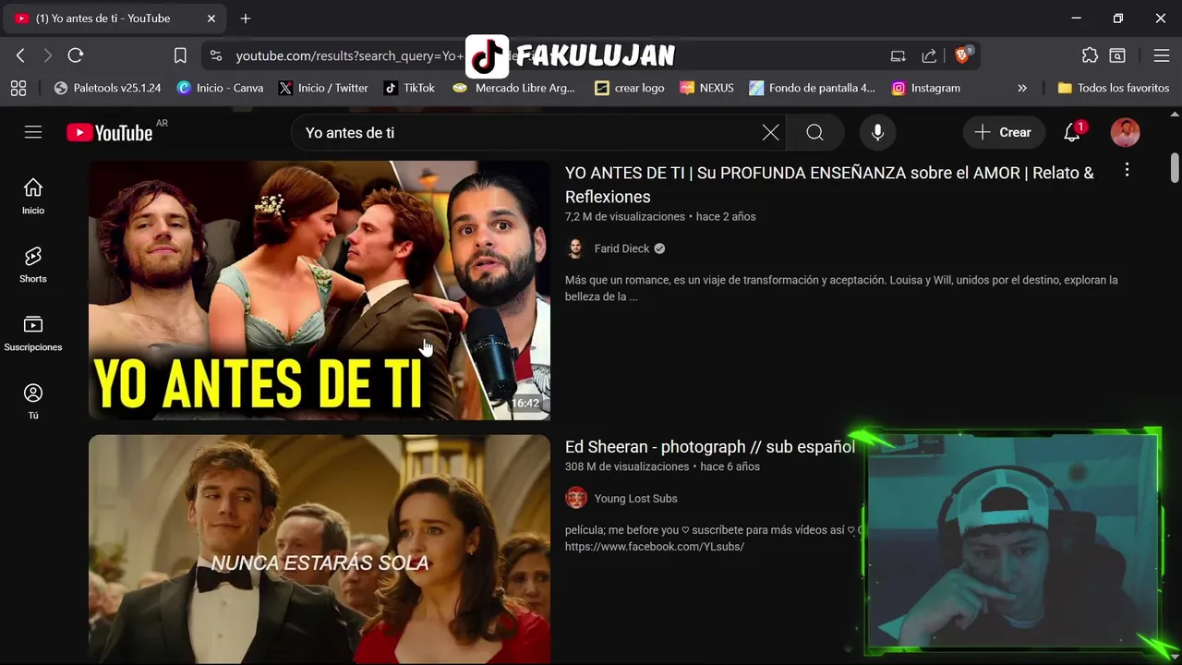
Task: Open Shorts from the sidebar
Action: (x=33, y=265)
